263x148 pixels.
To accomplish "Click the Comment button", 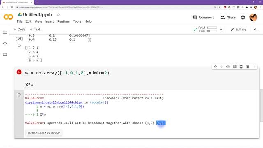I will coord(203,17).
